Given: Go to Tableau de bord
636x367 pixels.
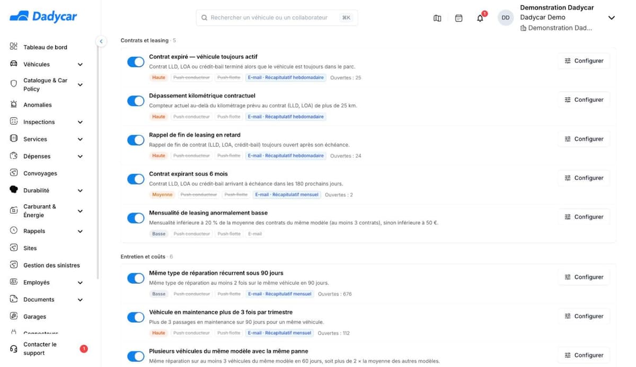Looking at the screenshot, I should pyautogui.click(x=45, y=47).
